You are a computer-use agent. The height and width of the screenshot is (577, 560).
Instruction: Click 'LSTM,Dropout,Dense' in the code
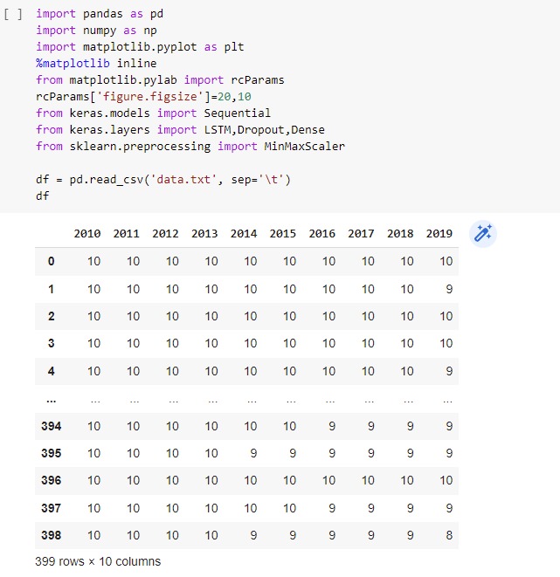(x=265, y=130)
